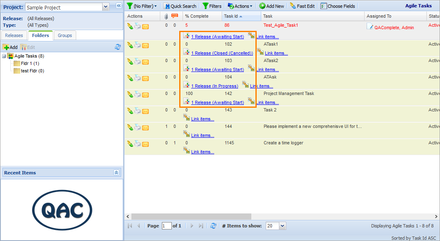Viewport: 440px width, 241px height.
Task: Select the edit pencil icon on task 1145
Action: click(x=129, y=144)
